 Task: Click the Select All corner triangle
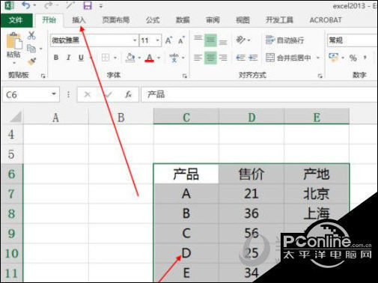point(16,117)
